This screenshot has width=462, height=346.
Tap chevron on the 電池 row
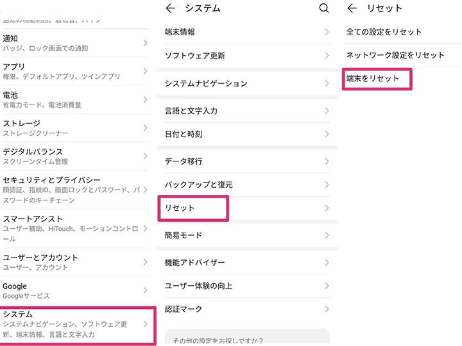click(145, 99)
